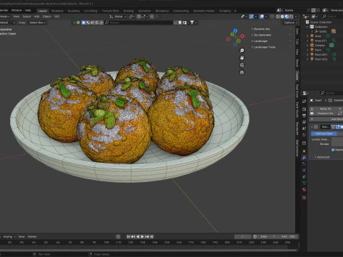Select rendered viewport shading
343x257 pixels.
pyautogui.click(x=292, y=16)
